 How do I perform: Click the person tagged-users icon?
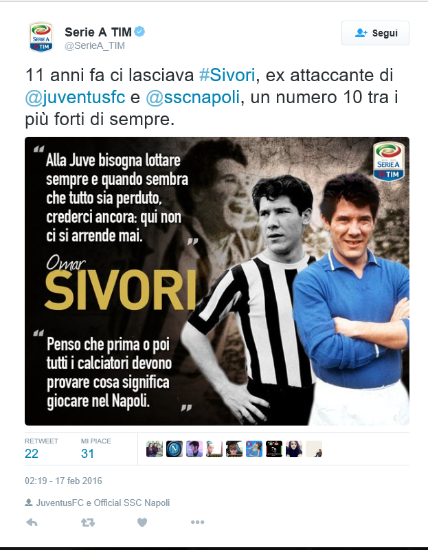[29, 503]
